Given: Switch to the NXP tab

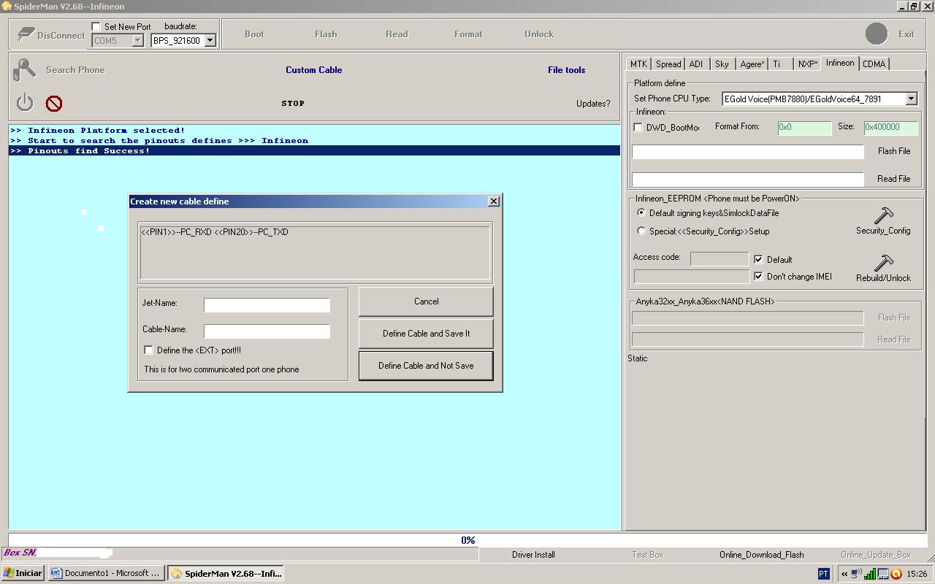Looking at the screenshot, I should (808, 64).
